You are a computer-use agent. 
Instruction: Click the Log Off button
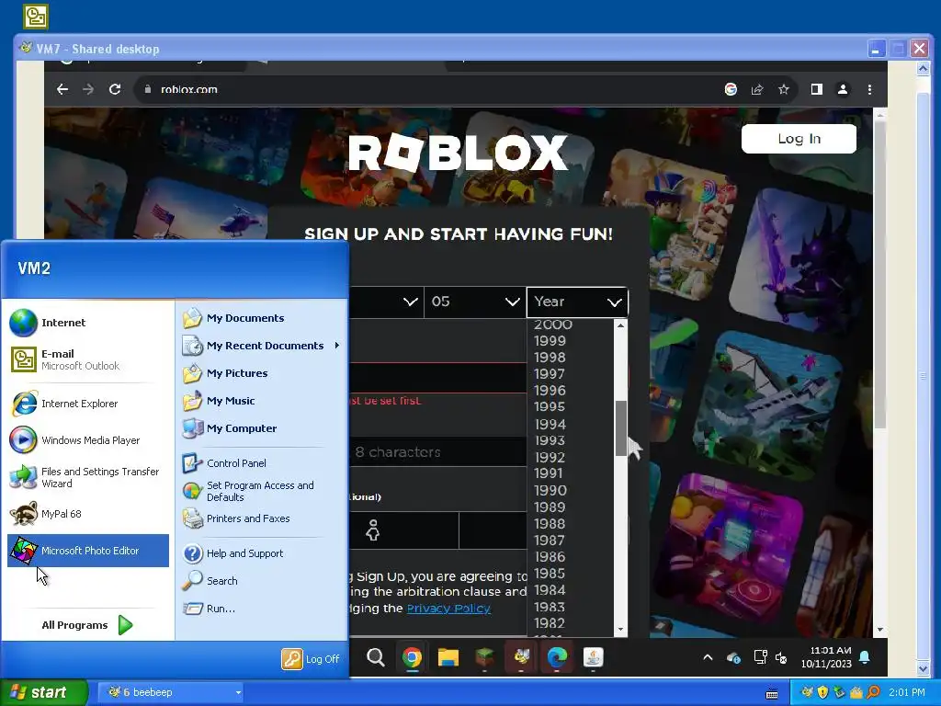coord(311,659)
